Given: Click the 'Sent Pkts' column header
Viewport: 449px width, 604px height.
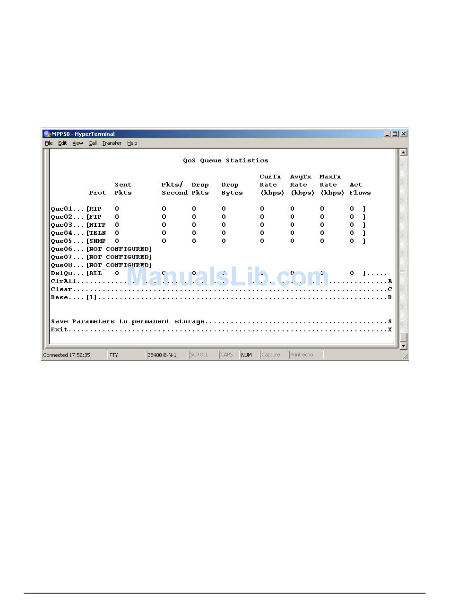Looking at the screenshot, I should (123, 189).
